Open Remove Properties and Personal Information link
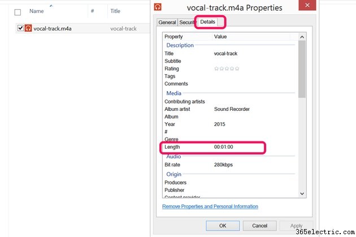This screenshot has width=356, height=237. [x=210, y=206]
